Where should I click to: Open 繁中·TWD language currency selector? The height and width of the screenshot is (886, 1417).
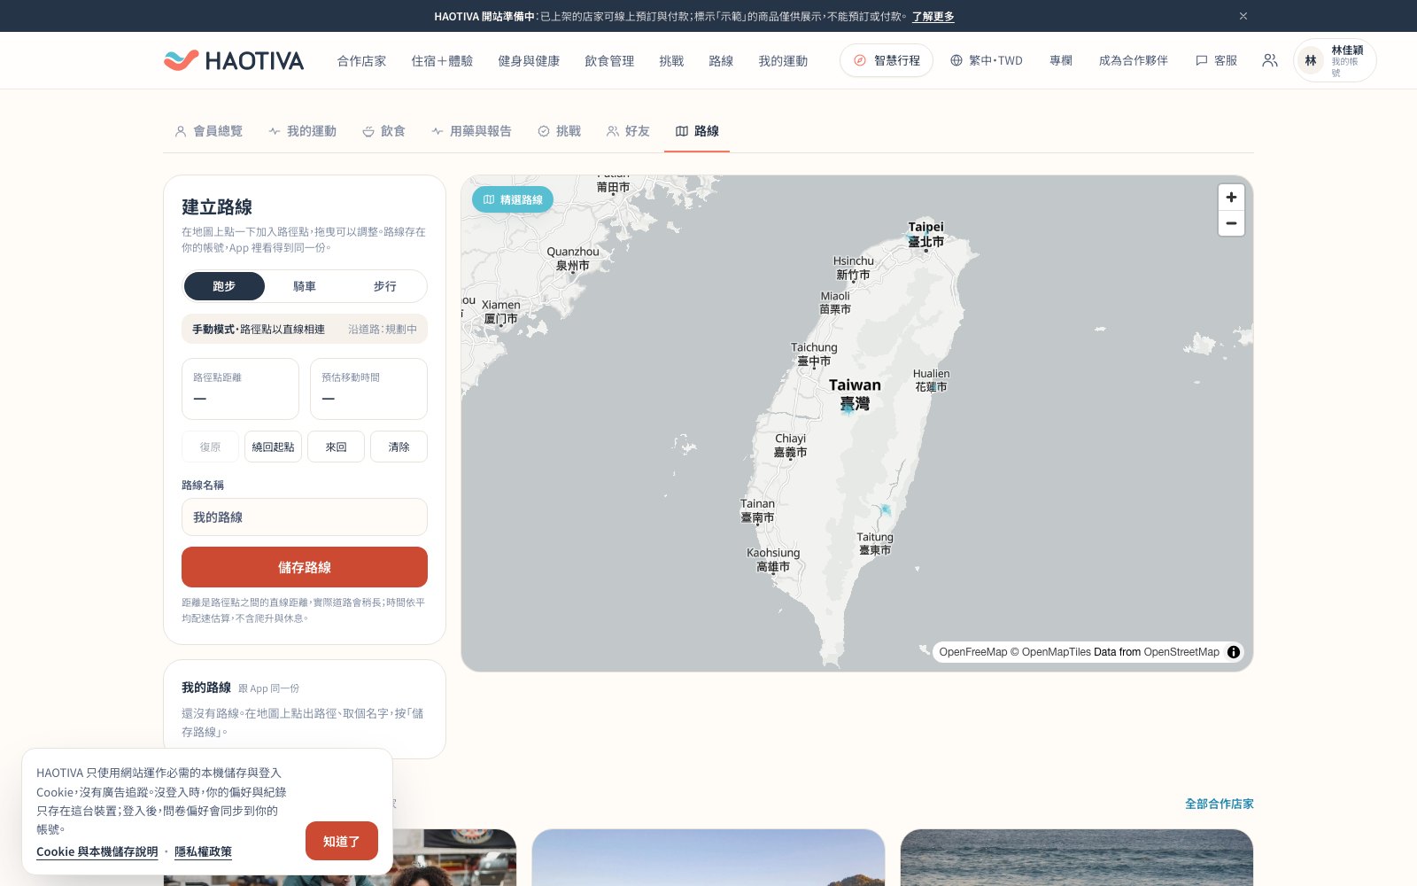coord(987,60)
